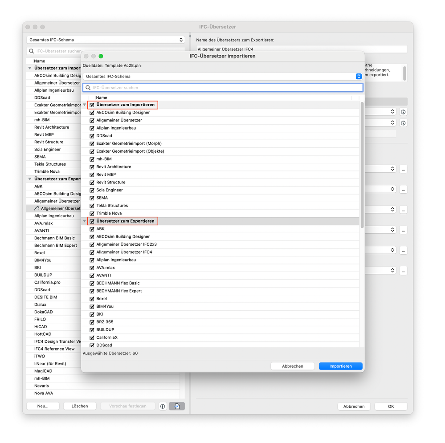Open Gesamtes IFC-Schema dropdown in import dialog
This screenshot has height=443, width=445.
(x=223, y=76)
